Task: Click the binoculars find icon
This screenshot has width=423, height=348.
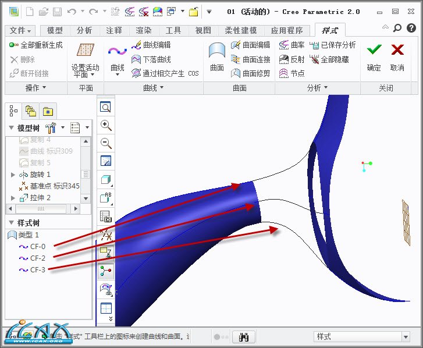Action: [x=244, y=337]
